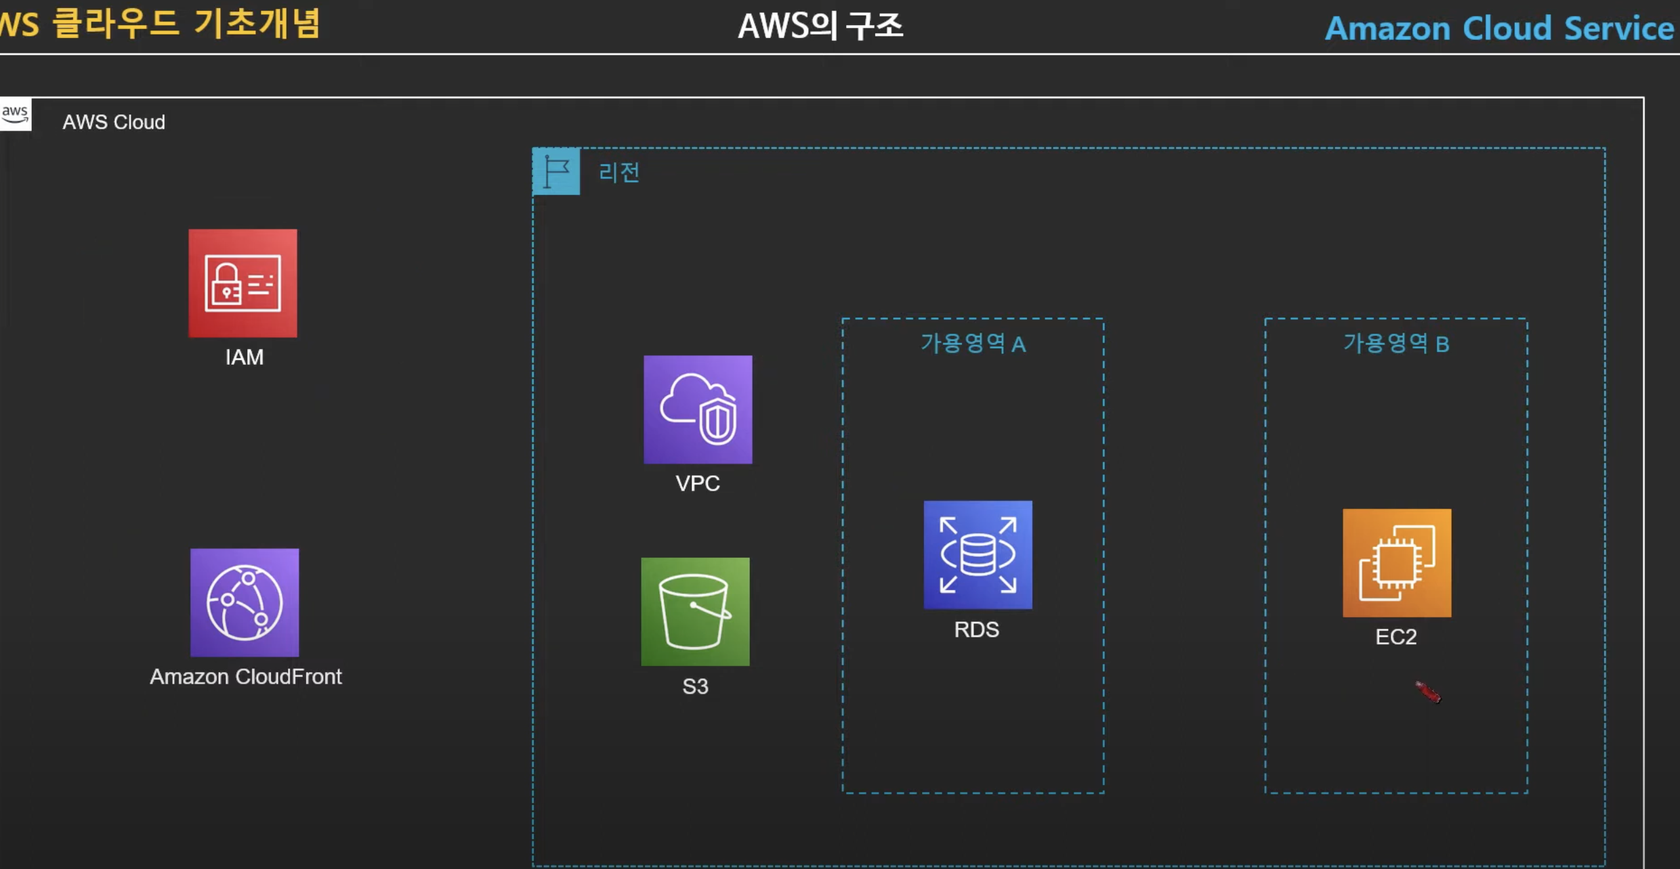Screen dimensions: 1680x869
Task: Click the aws logo badge
Action: 15,114
